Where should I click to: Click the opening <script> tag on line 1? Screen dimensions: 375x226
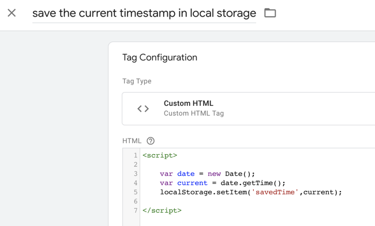[160, 155]
